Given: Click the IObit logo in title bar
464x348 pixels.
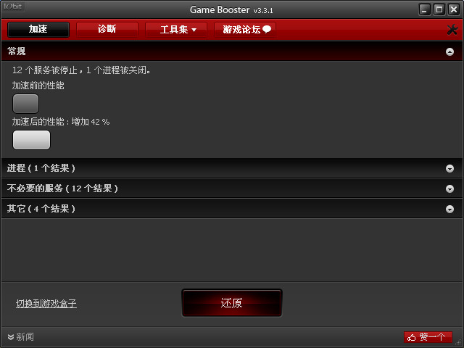Looking at the screenshot, I should click(x=12, y=7).
